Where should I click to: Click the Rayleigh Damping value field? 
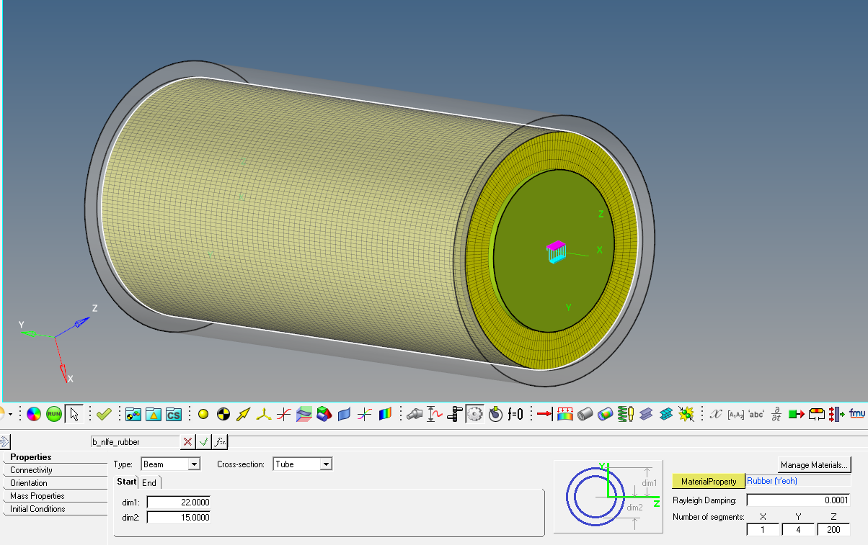[x=798, y=500]
